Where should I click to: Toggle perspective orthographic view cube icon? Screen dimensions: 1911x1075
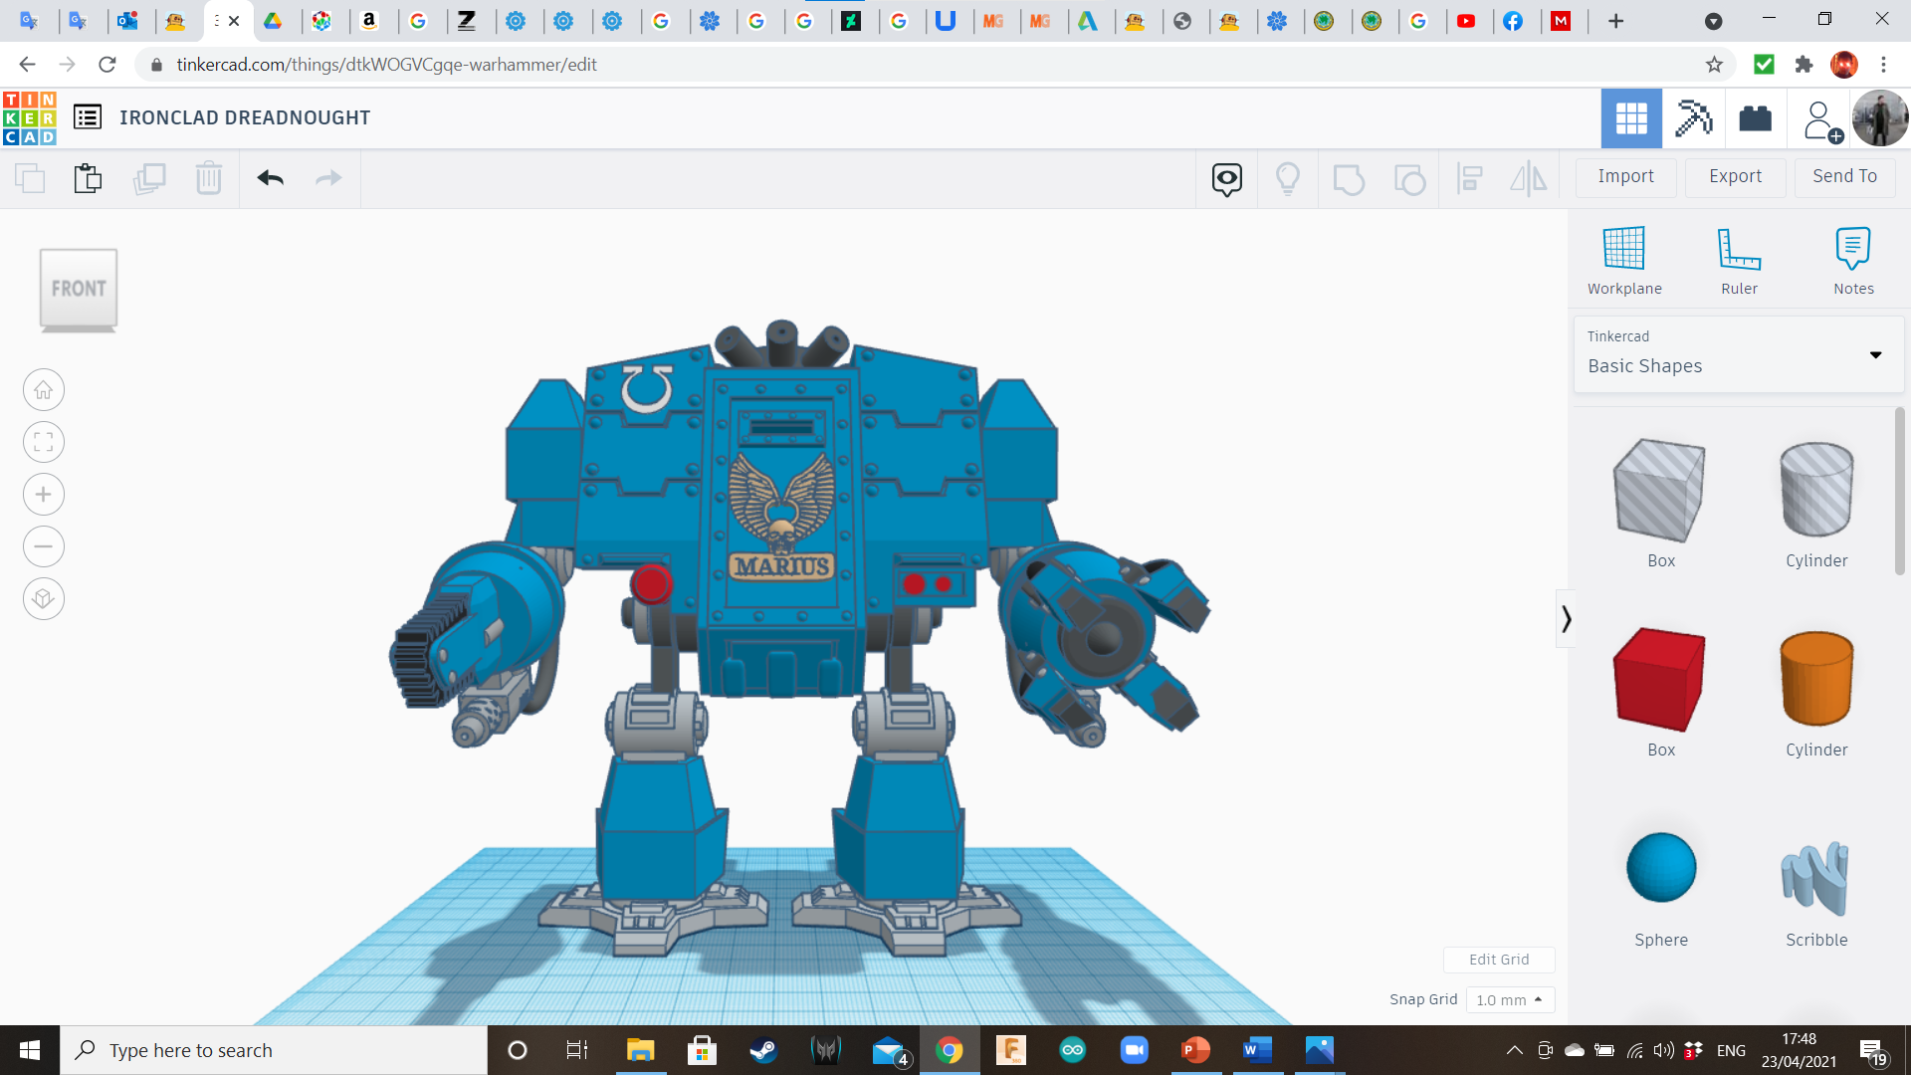[x=44, y=599]
